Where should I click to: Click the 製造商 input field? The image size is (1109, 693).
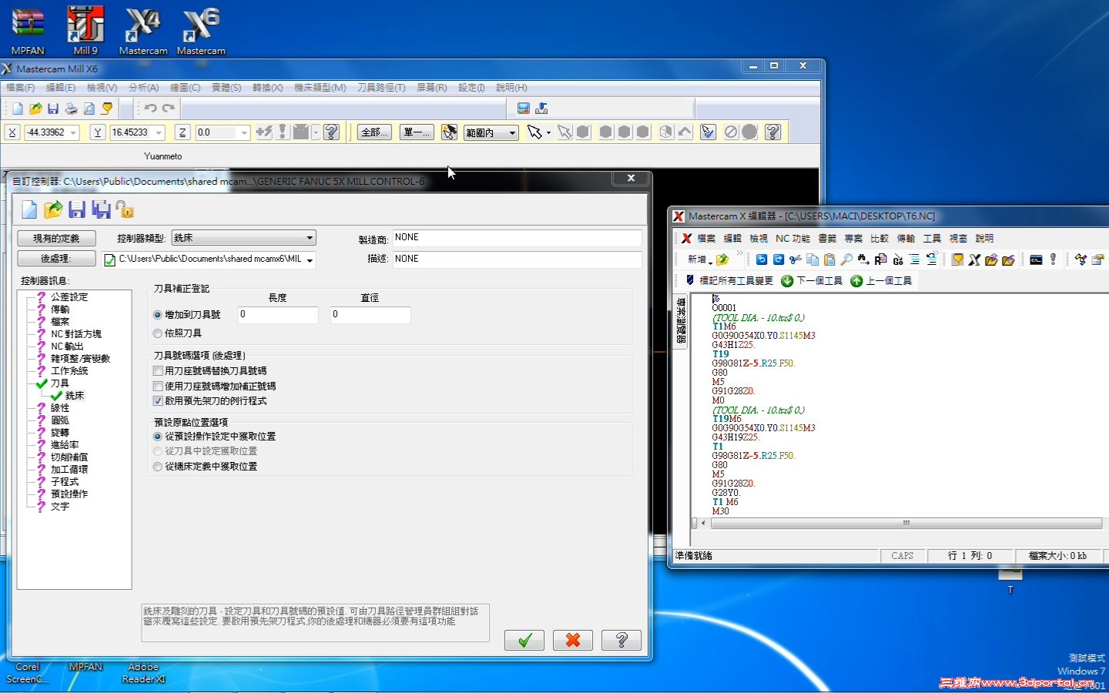pos(517,238)
